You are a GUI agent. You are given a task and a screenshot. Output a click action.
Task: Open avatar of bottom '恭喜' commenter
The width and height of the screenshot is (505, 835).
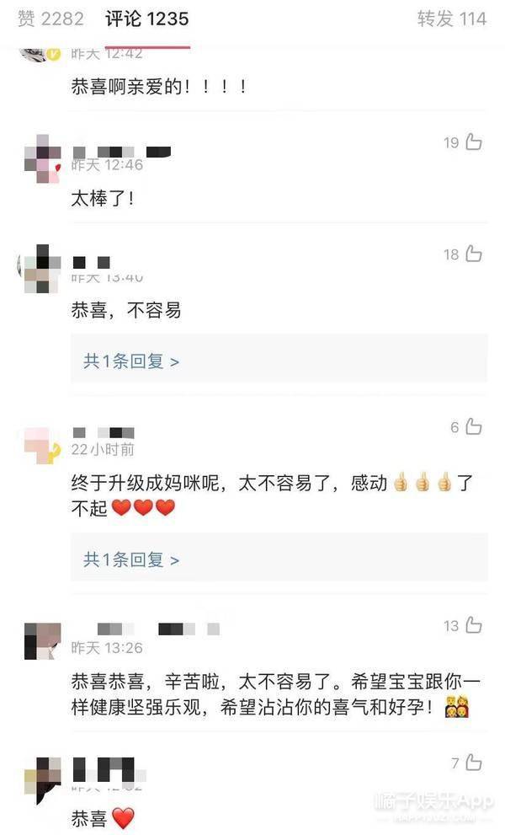pyautogui.click(x=43, y=779)
